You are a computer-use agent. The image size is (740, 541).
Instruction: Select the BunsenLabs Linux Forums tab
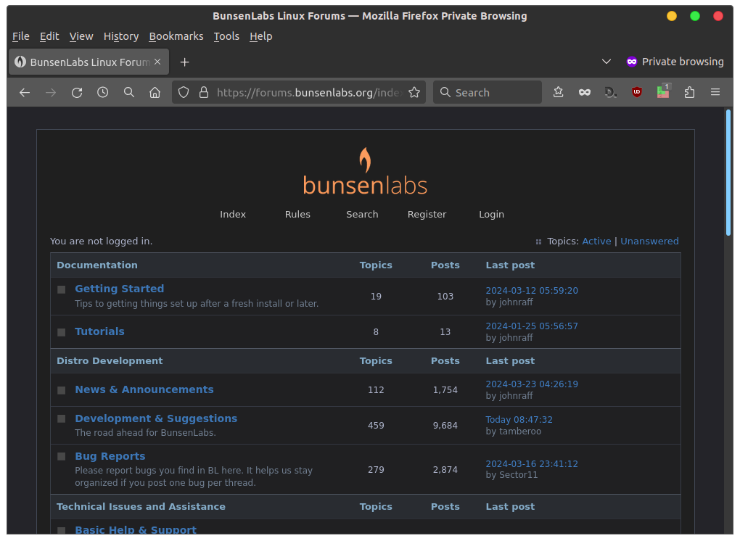(89, 62)
